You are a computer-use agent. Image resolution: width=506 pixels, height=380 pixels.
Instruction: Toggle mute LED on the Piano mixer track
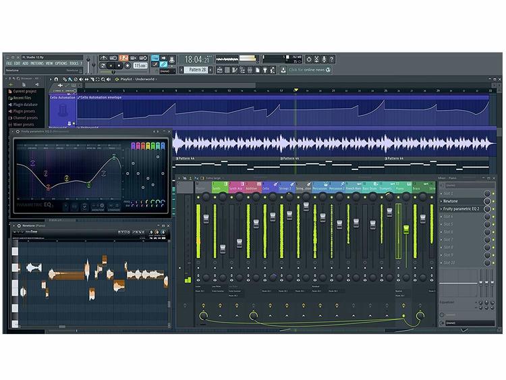point(398,197)
